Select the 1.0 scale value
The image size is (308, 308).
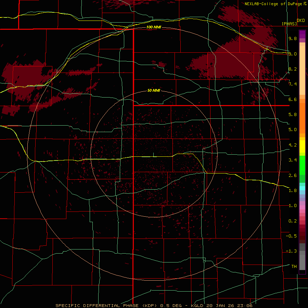(293, 206)
